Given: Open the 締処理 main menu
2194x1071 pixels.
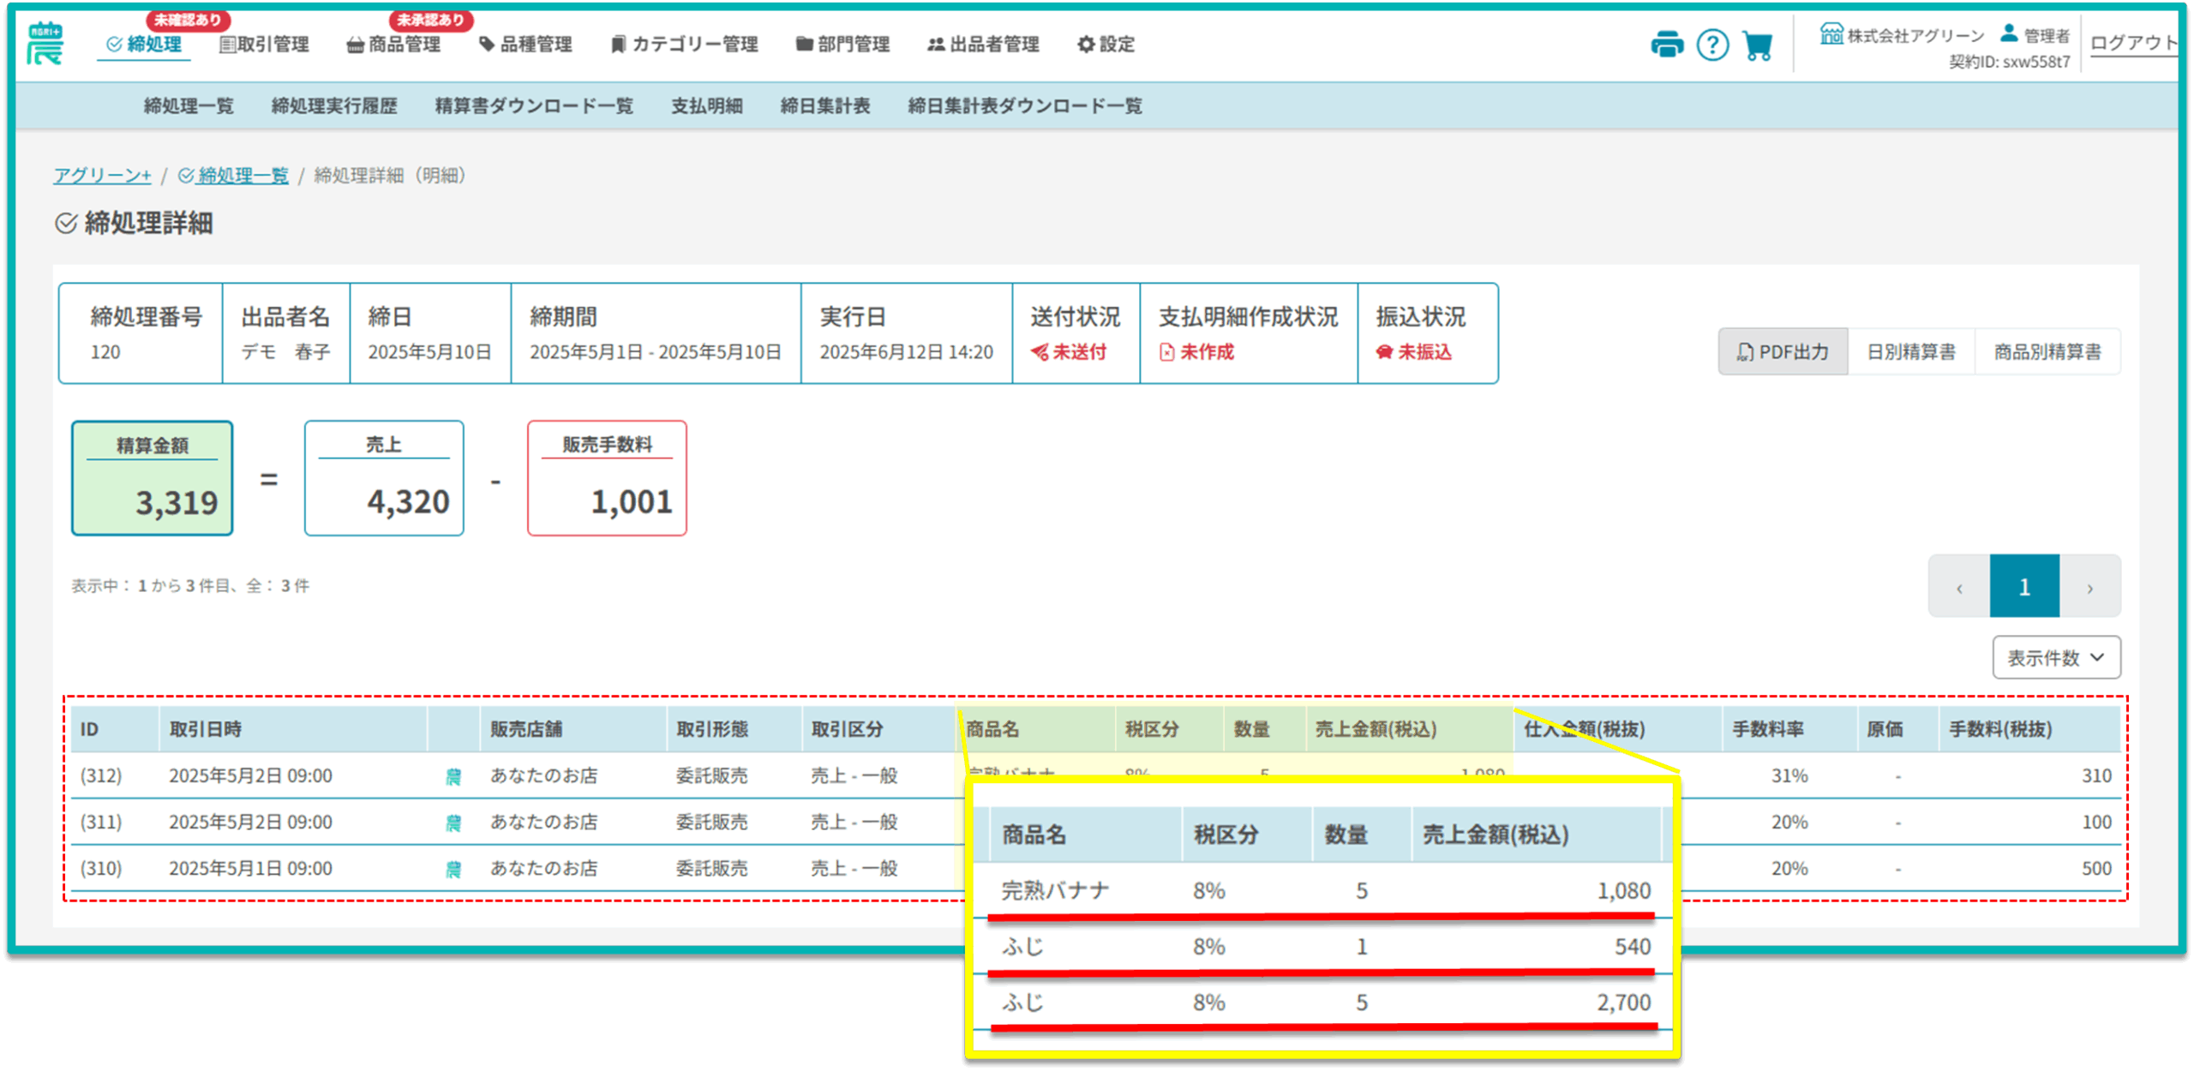Looking at the screenshot, I should coord(144,45).
